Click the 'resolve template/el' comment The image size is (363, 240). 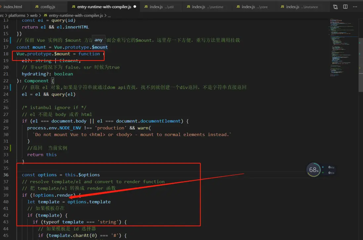point(93,182)
